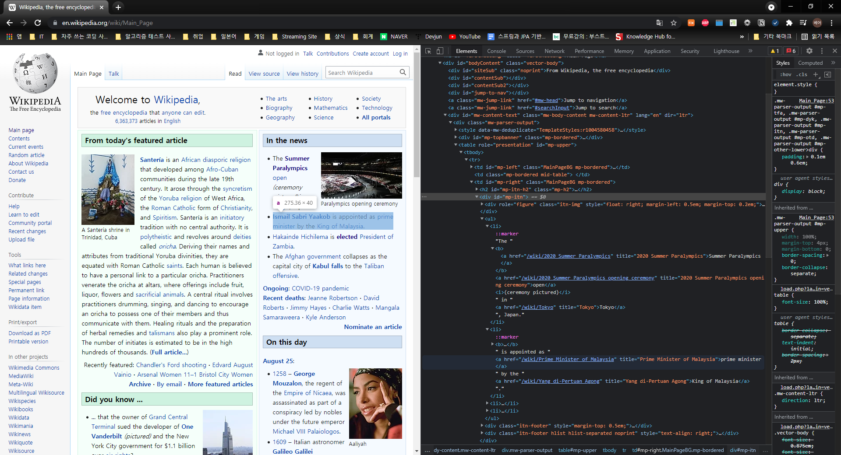Open the Talk tab next to Main Page
Viewport: 841px width, 455px height.
click(114, 73)
